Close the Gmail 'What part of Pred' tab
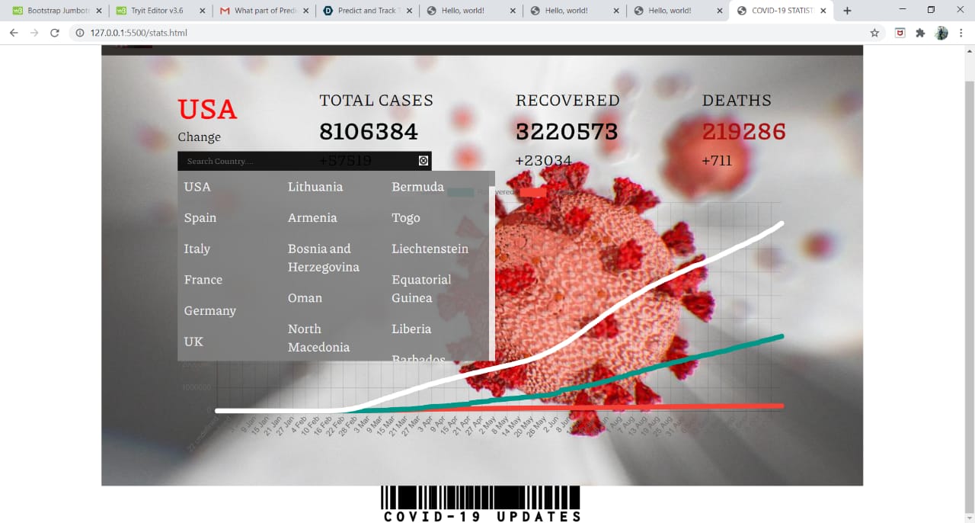Viewport: 975px width, 523px height. tap(305, 11)
